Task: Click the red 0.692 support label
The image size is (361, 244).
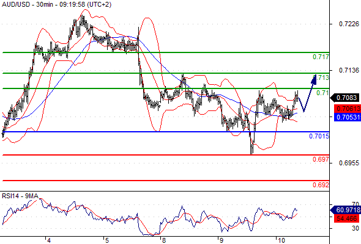Action: (x=321, y=185)
